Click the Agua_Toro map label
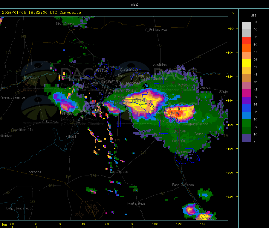 (32, 77)
